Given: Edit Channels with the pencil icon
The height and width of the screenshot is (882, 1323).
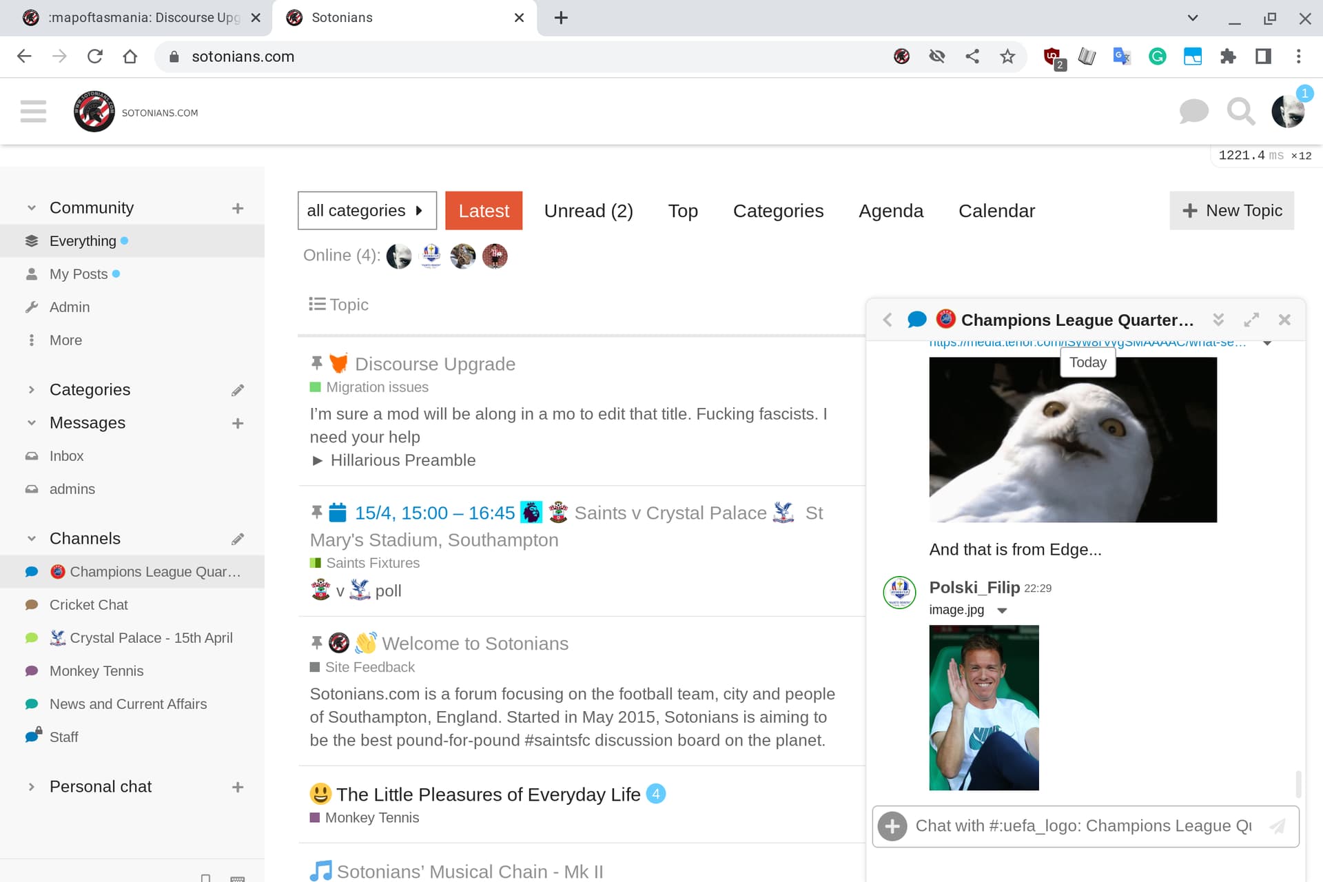Looking at the screenshot, I should [x=238, y=539].
